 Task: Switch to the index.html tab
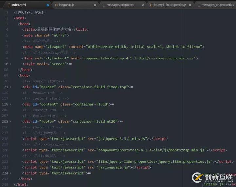(19, 5)
